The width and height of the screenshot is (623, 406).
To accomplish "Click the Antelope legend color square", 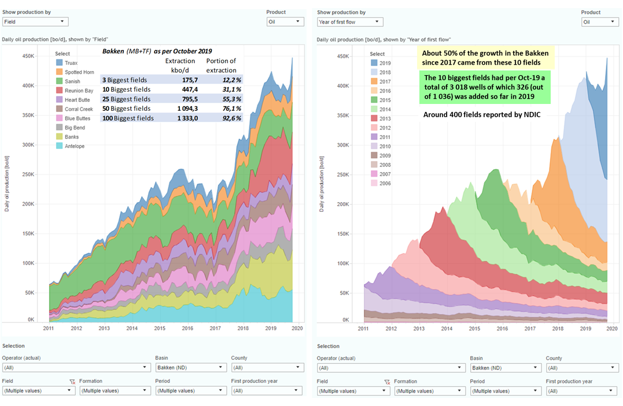I will tap(59, 146).
